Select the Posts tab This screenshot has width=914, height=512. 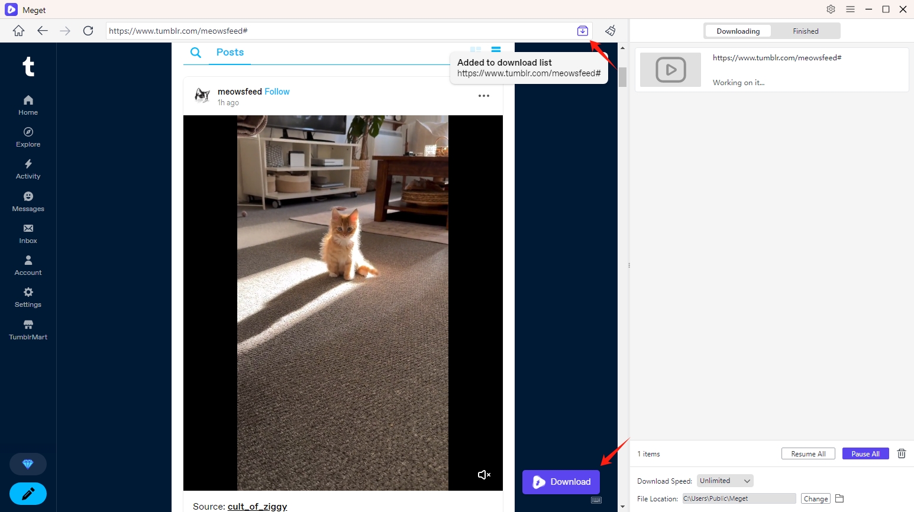(230, 52)
